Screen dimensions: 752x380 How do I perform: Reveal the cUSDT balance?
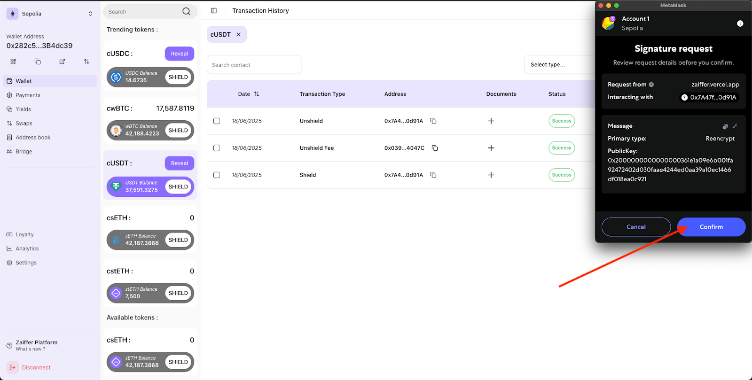tap(180, 163)
